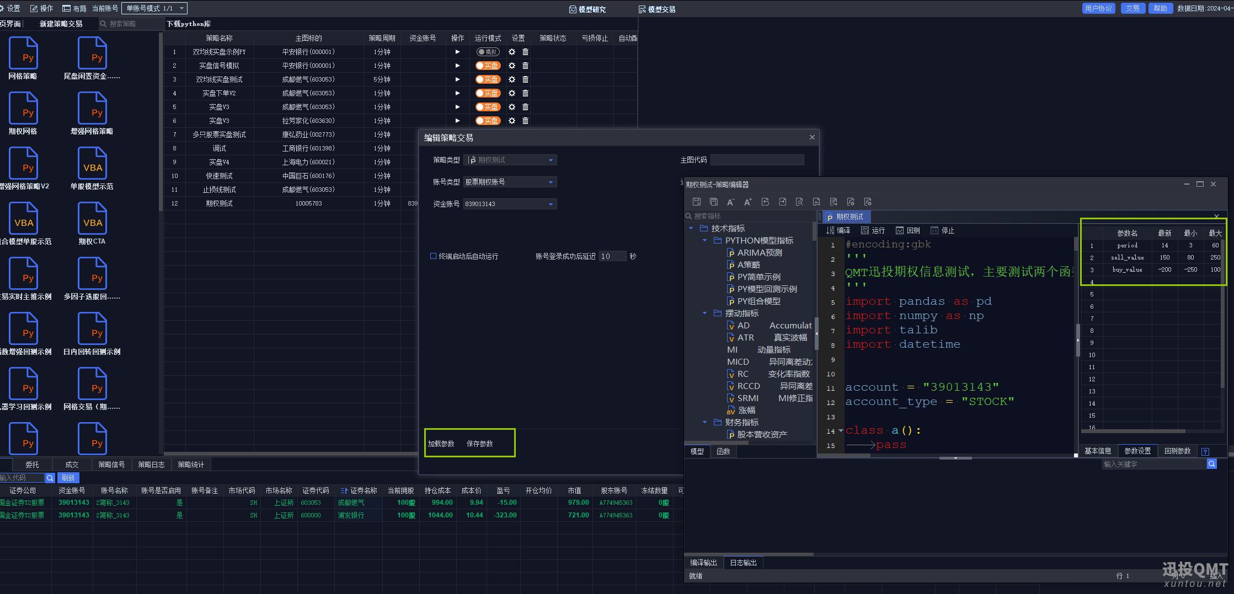The image size is (1234, 594).
Task: Check 终端启动后自动运行 checkbox
Action: click(433, 256)
